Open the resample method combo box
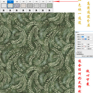This screenshot has width=93, height=93. [x=87, y=56]
